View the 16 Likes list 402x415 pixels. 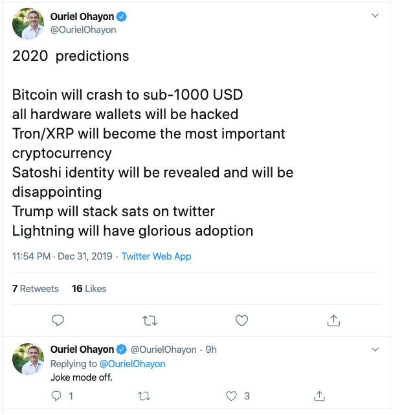[x=89, y=289]
